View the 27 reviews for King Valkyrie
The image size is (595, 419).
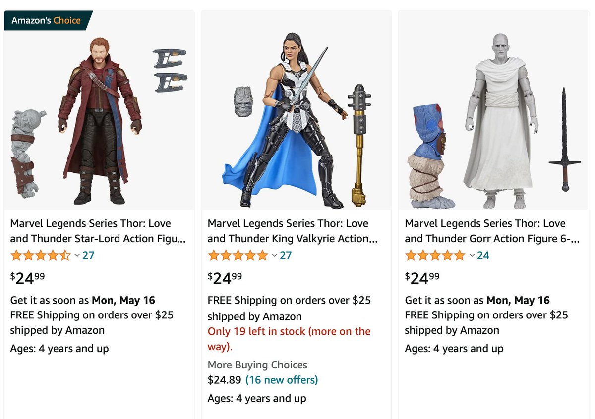[x=286, y=256]
